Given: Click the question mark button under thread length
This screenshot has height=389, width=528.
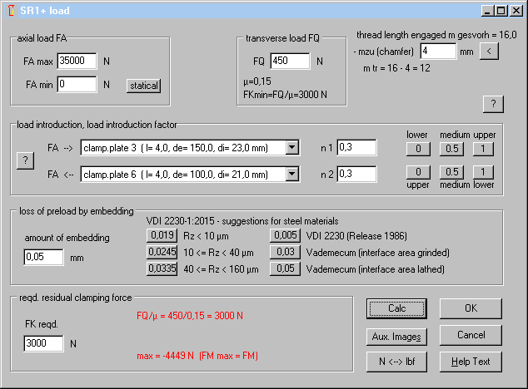Looking at the screenshot, I should click(493, 103).
